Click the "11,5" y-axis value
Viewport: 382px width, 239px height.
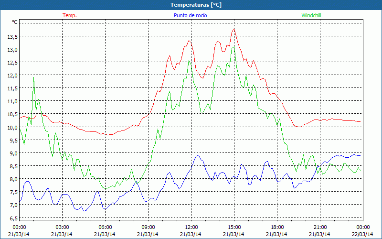pyautogui.click(x=12, y=88)
